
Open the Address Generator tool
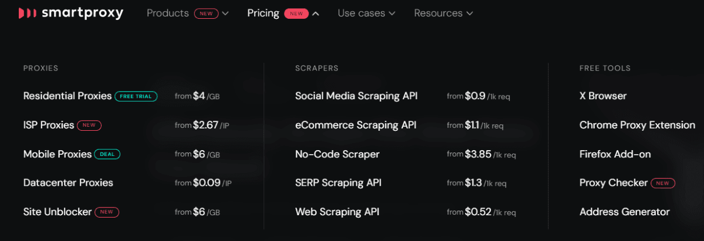(624, 212)
